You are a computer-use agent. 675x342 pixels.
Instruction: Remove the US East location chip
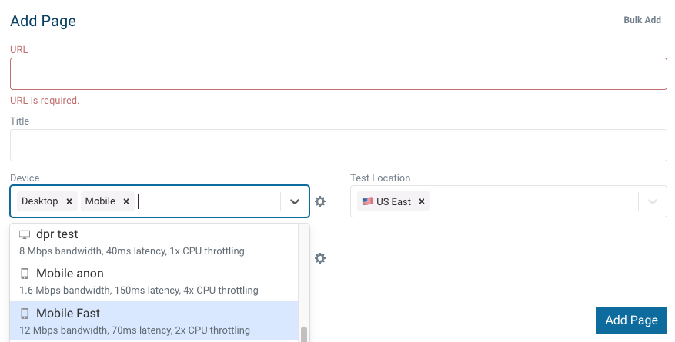tap(422, 201)
